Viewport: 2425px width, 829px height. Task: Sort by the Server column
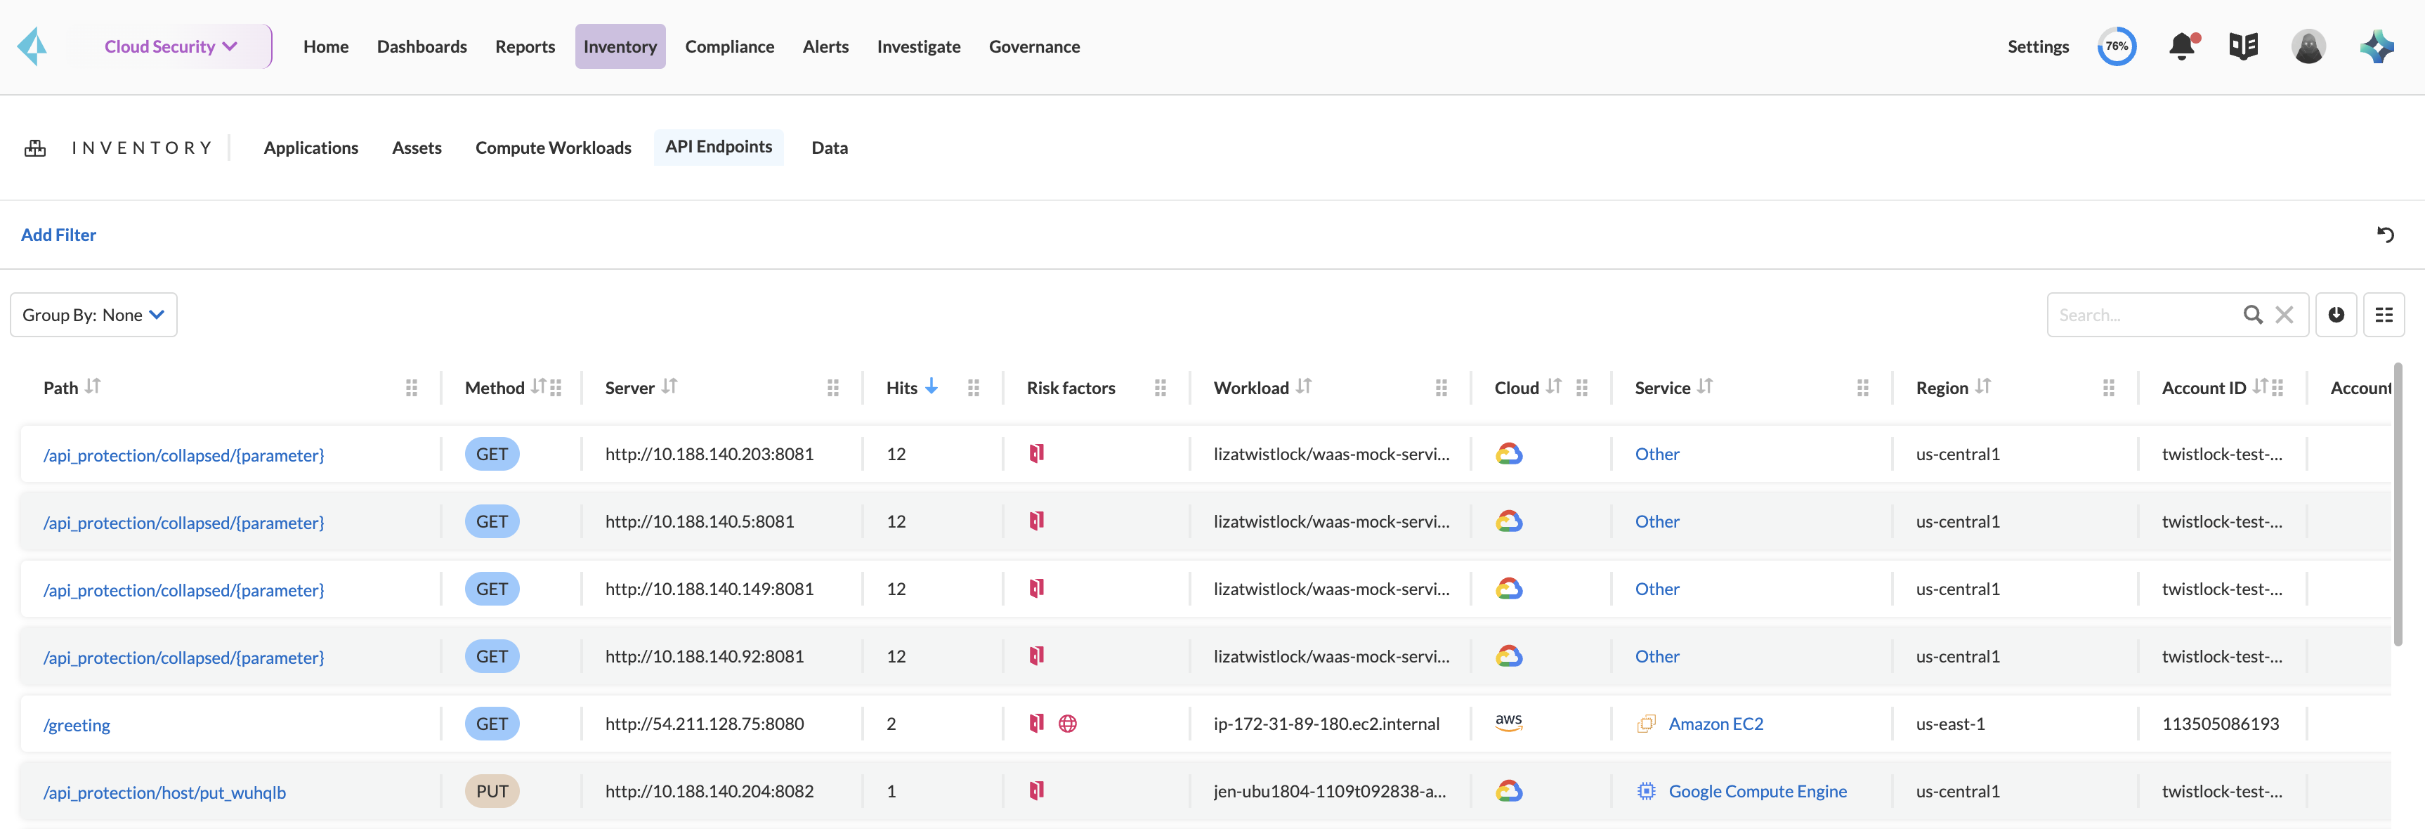(x=668, y=386)
